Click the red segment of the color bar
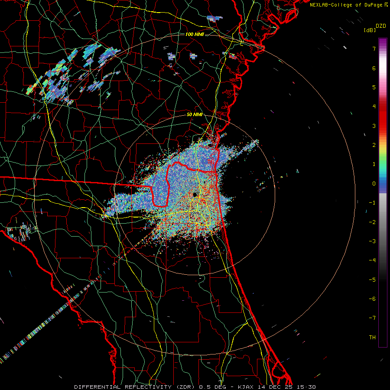 tap(383, 117)
